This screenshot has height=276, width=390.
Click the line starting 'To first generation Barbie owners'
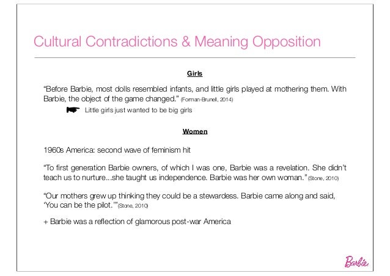pyautogui.click(x=196, y=168)
